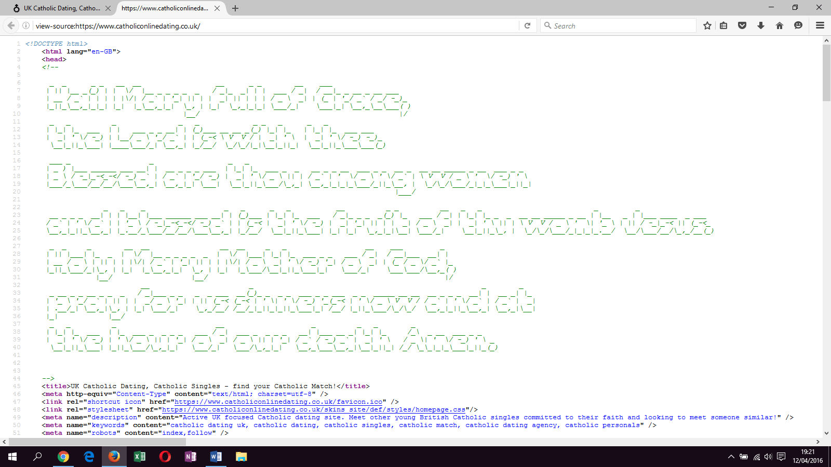Open the Firefox hamburger menu
Viewport: 831px width, 467px height.
pyautogui.click(x=820, y=25)
